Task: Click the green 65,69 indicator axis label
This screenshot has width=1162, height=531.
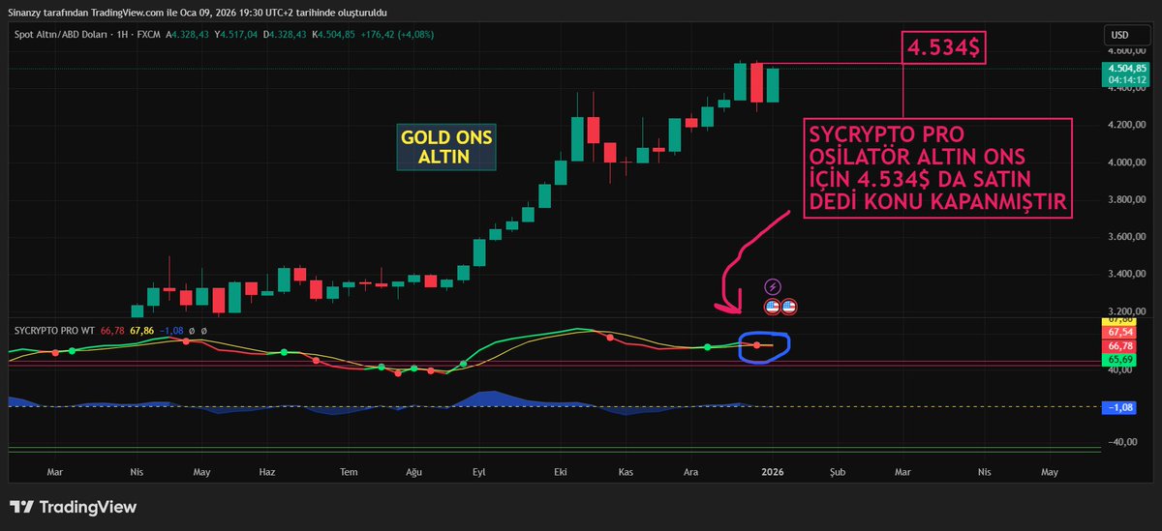Action: [1120, 359]
